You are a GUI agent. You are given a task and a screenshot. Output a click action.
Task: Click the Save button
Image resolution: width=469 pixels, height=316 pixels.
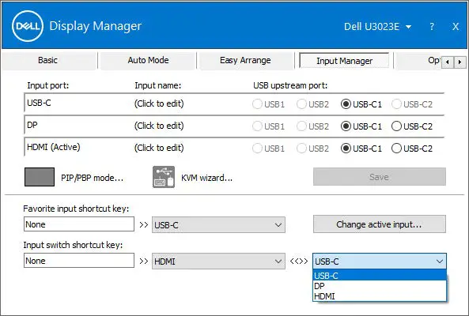click(380, 177)
